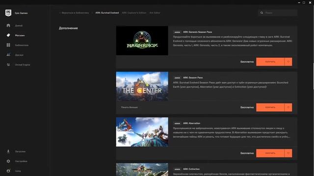
Task: Open the Unreal Engine sidebar icon
Action: point(8,65)
